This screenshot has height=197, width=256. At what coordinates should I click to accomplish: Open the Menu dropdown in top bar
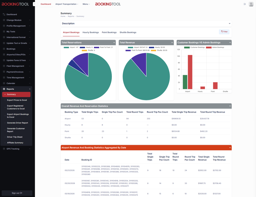point(86,4)
